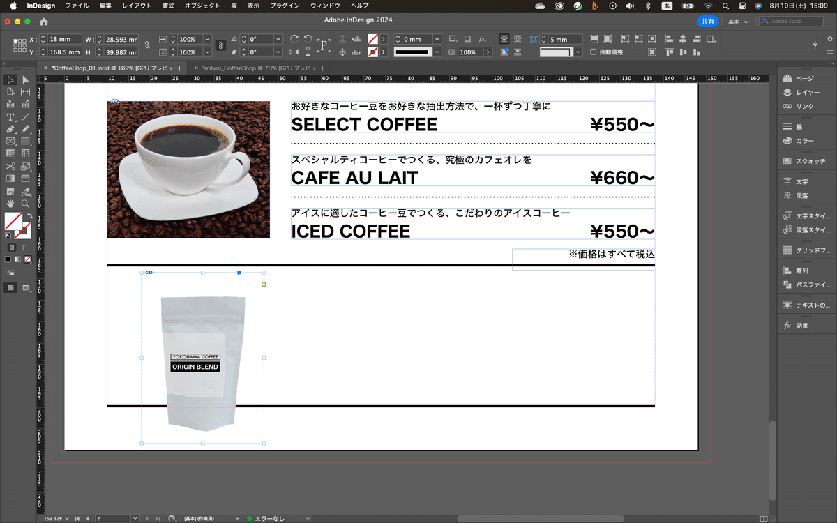This screenshot has width=837, height=523.
Task: Enable 自動調整 checkbox
Action: pyautogui.click(x=594, y=52)
